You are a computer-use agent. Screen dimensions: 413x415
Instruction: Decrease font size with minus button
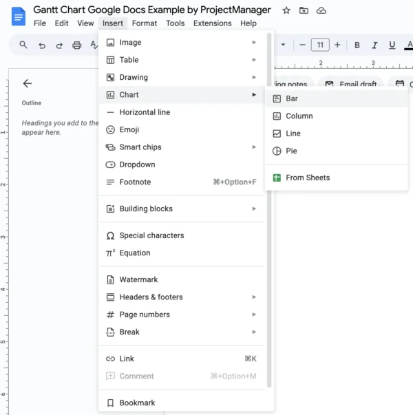point(302,45)
